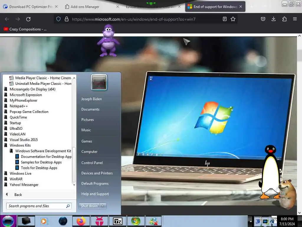Expand Popcap Game Collection folder
The height and width of the screenshot is (227, 302).
coord(26,111)
